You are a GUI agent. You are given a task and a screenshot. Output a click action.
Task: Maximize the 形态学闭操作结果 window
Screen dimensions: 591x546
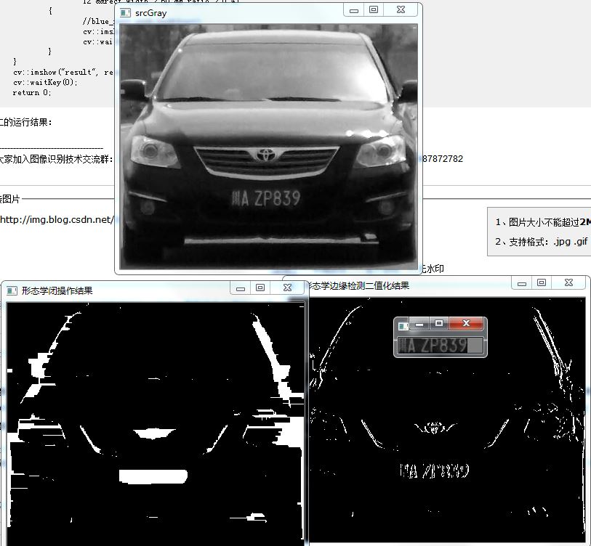tap(260, 288)
